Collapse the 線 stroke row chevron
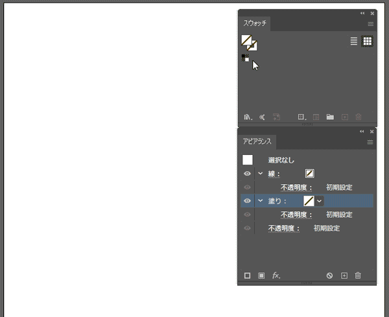389x317 pixels. [x=260, y=174]
